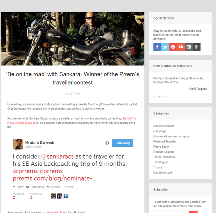The width and height of the screenshot is (216, 213).
Task: Select the active third testimonial dot
Action: click(159, 97)
